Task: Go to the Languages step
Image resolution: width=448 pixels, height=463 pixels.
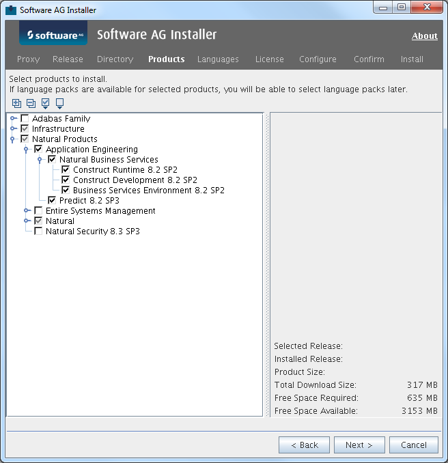Action: tap(218, 59)
